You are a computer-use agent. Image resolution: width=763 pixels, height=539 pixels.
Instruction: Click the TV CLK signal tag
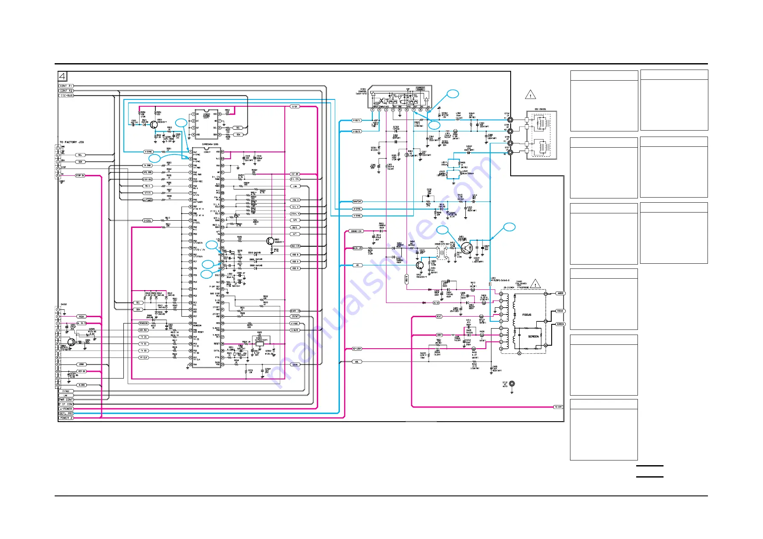click(143, 357)
